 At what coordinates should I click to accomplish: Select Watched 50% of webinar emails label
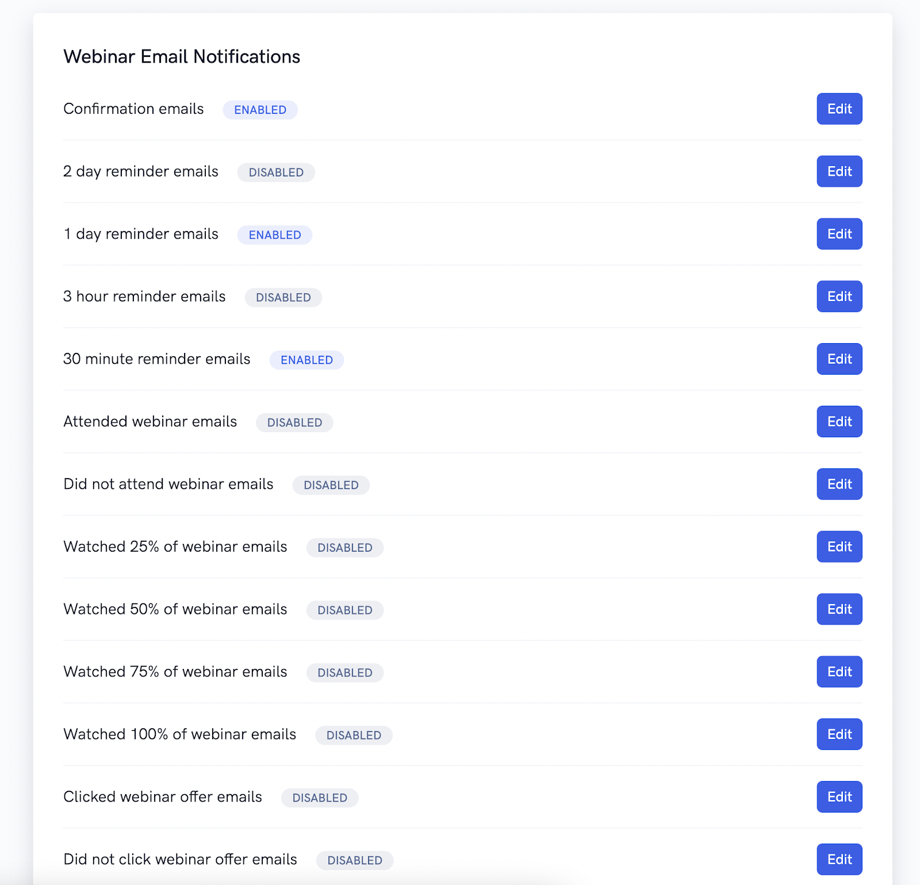[175, 610]
